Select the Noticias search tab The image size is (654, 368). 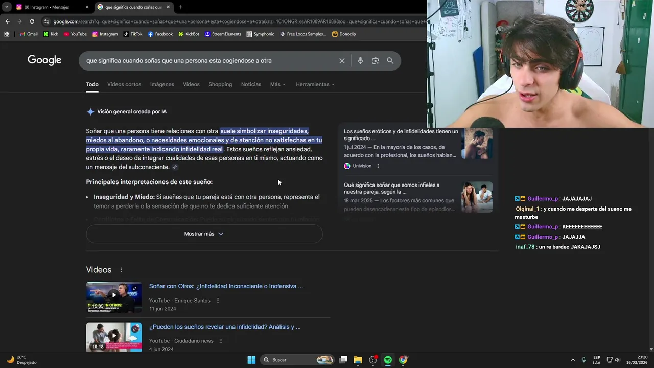click(251, 84)
